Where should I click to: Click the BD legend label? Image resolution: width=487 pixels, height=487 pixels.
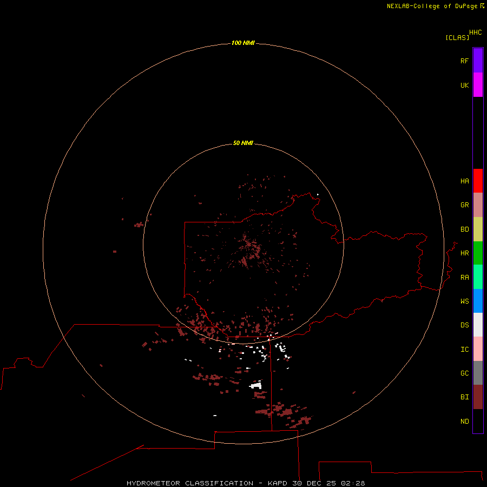click(x=464, y=229)
